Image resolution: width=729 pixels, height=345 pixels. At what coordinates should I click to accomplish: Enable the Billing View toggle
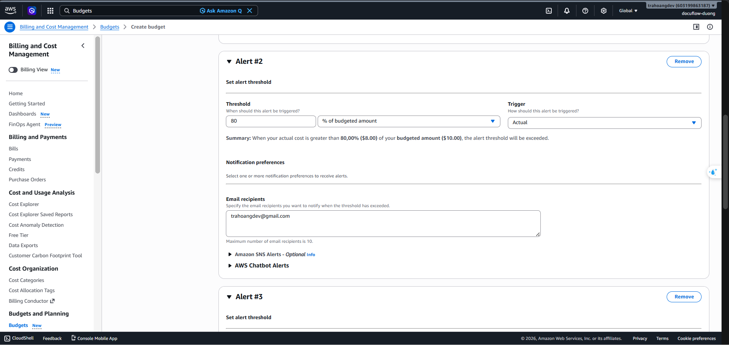pos(13,70)
